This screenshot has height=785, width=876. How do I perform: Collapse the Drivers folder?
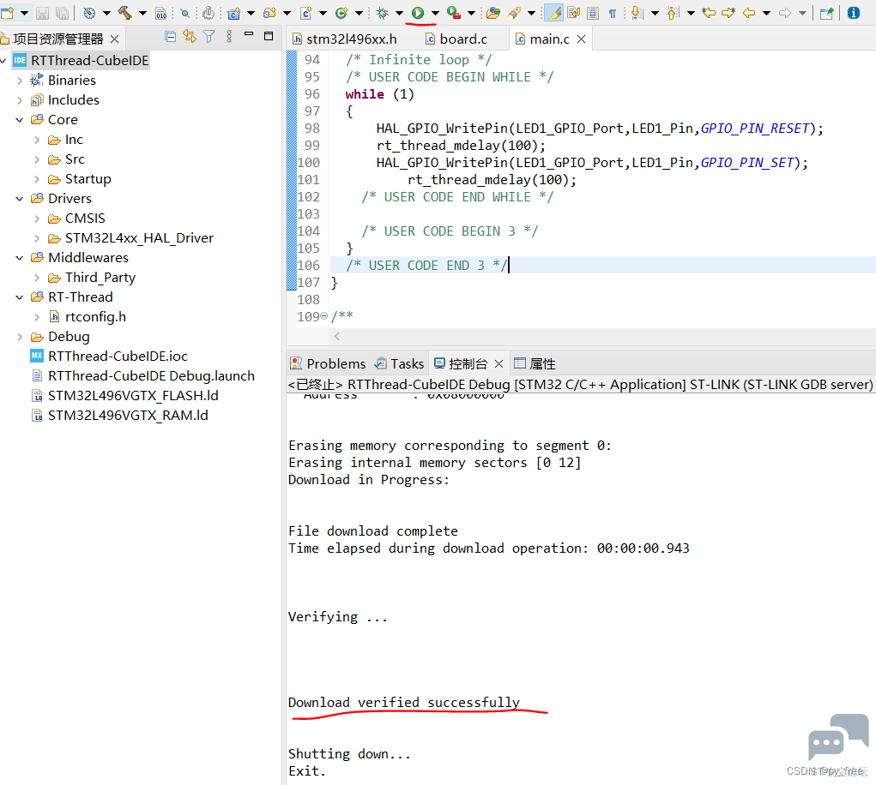point(20,199)
